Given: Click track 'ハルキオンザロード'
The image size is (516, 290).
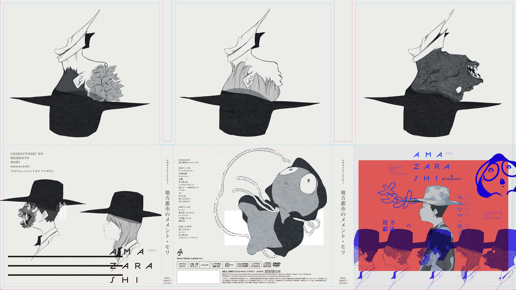Looking at the screenshot, I should (x=187, y=185).
